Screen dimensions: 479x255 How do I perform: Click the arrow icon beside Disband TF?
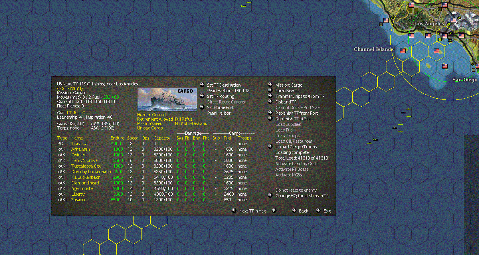tap(270, 101)
